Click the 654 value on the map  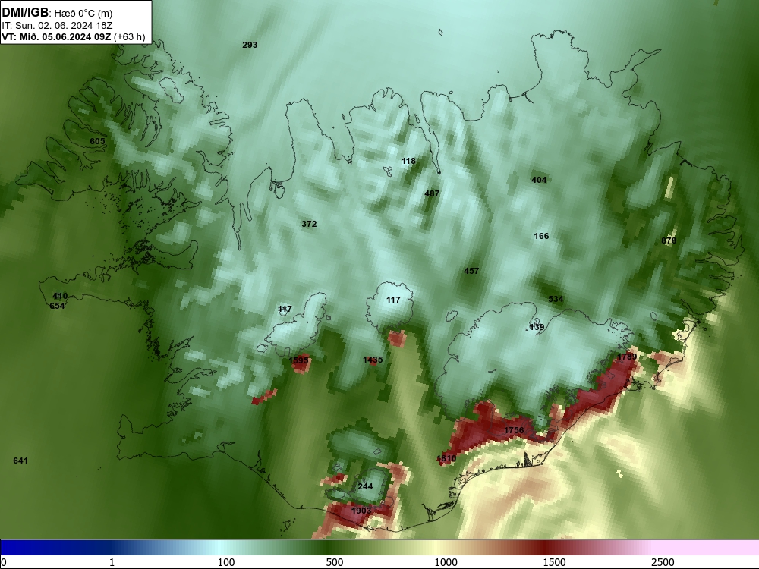57,306
